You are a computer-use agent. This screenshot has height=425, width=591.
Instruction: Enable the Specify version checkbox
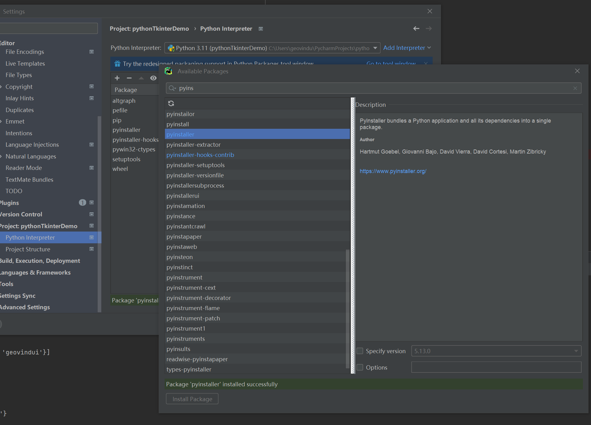(x=360, y=351)
